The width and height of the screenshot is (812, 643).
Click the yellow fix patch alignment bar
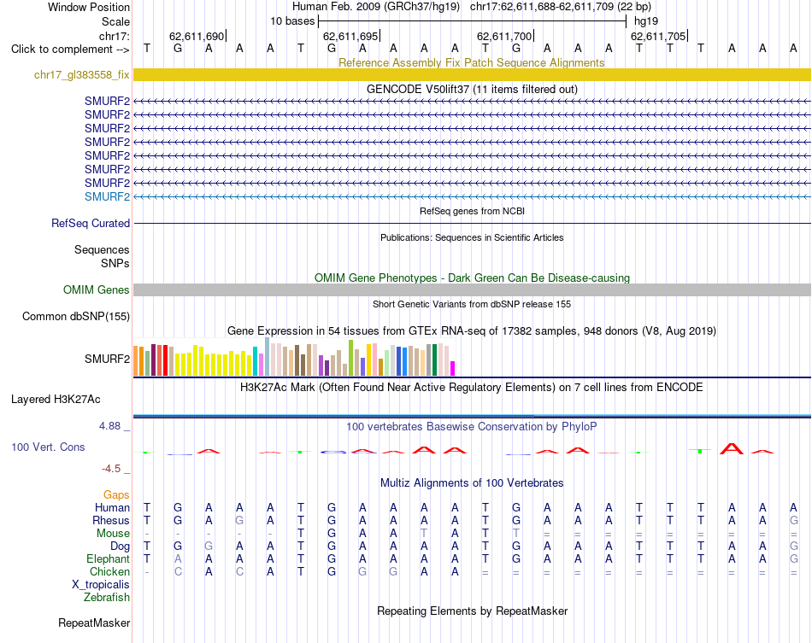(x=472, y=74)
